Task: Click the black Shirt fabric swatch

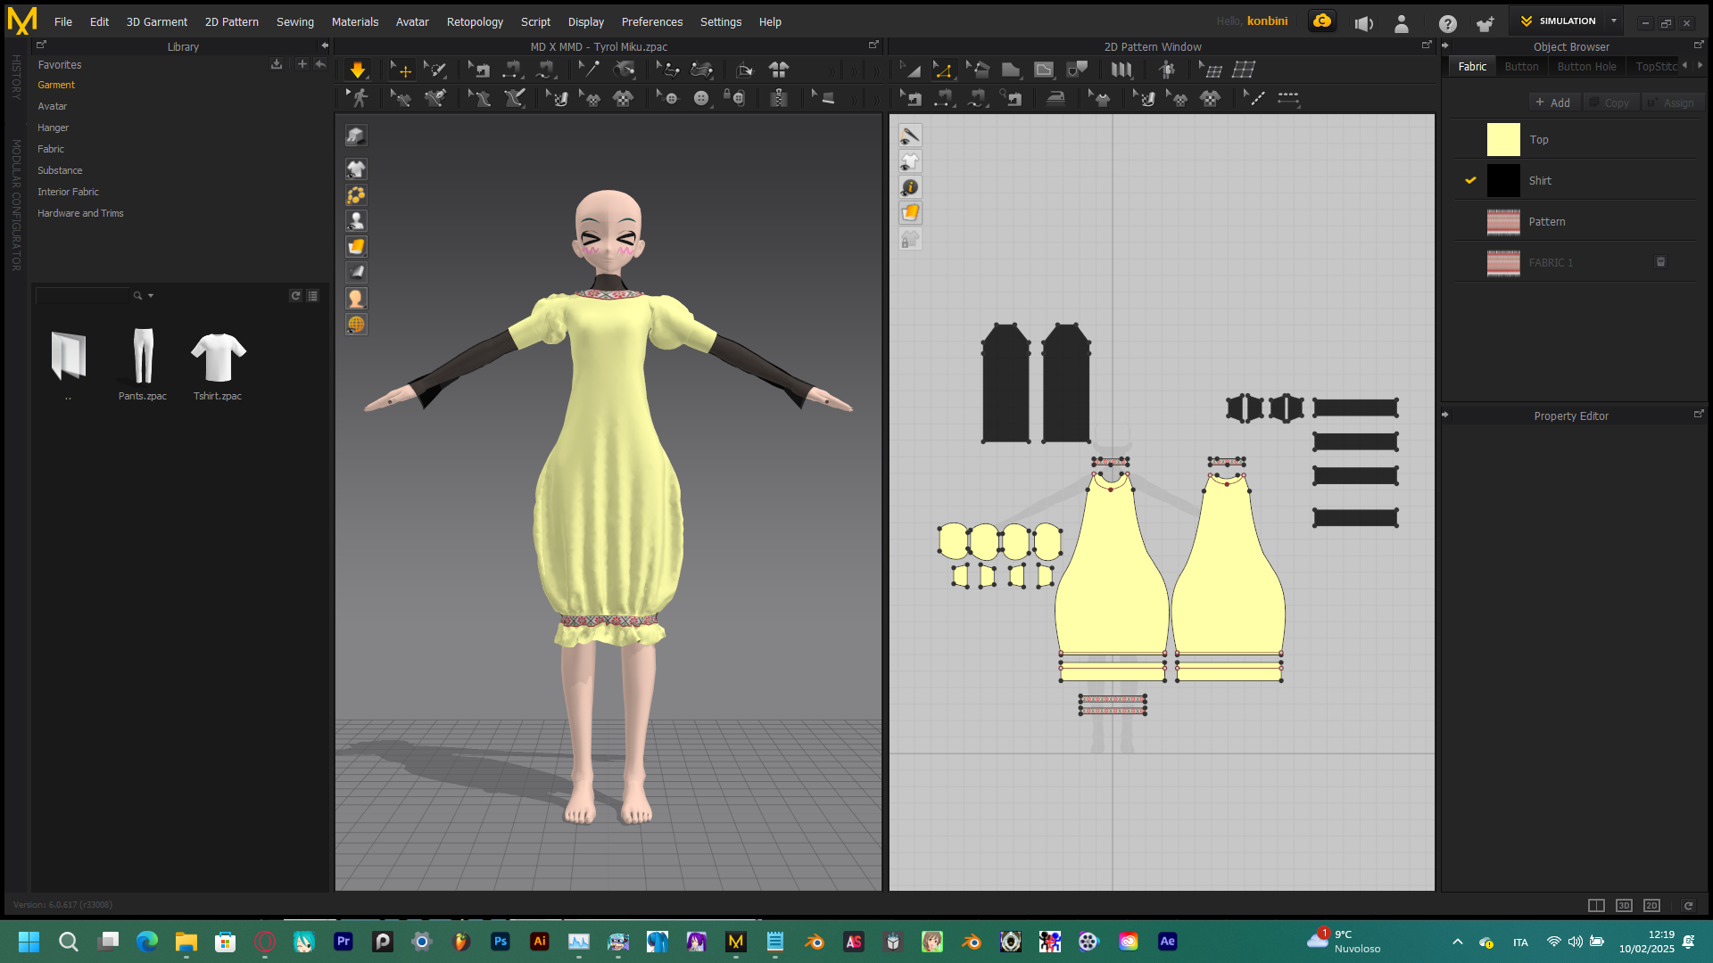Action: point(1503,181)
